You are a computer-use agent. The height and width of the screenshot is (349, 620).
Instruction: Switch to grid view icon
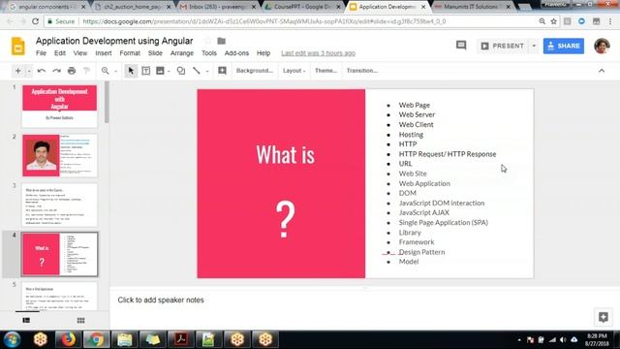(x=80, y=320)
